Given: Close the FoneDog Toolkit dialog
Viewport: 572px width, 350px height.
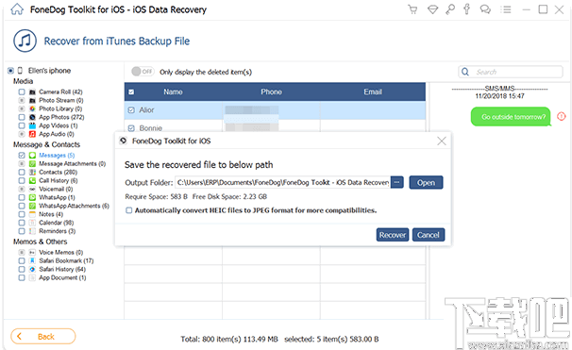Looking at the screenshot, I should pyautogui.click(x=442, y=141).
